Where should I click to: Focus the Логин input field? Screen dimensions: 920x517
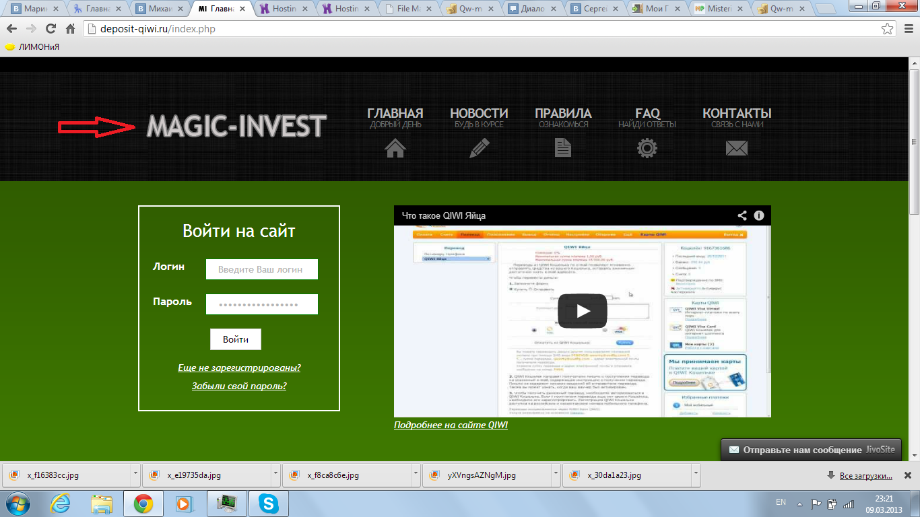[x=262, y=269]
